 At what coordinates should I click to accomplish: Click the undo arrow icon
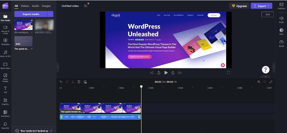(61, 82)
